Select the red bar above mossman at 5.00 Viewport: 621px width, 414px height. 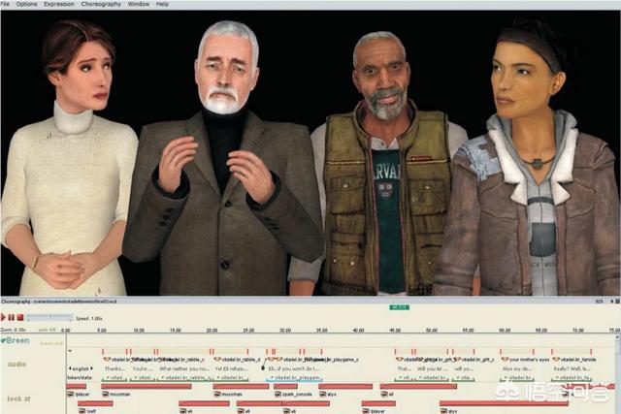coord(147,386)
